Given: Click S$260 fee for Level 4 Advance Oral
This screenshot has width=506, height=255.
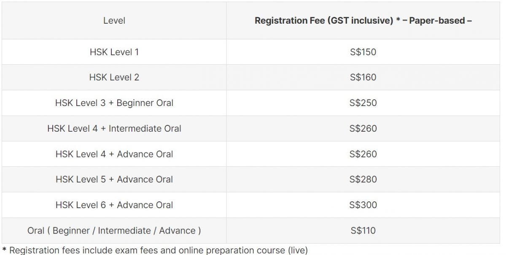Looking at the screenshot, I should pyautogui.click(x=363, y=154).
